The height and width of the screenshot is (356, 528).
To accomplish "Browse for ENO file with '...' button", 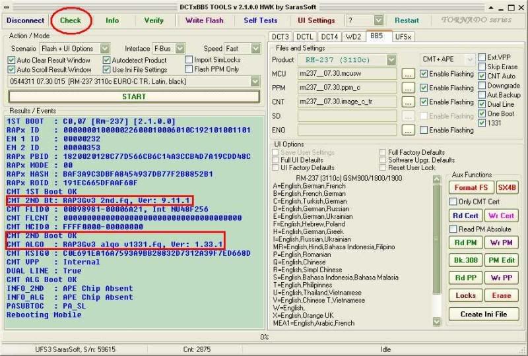I will coord(408,130).
